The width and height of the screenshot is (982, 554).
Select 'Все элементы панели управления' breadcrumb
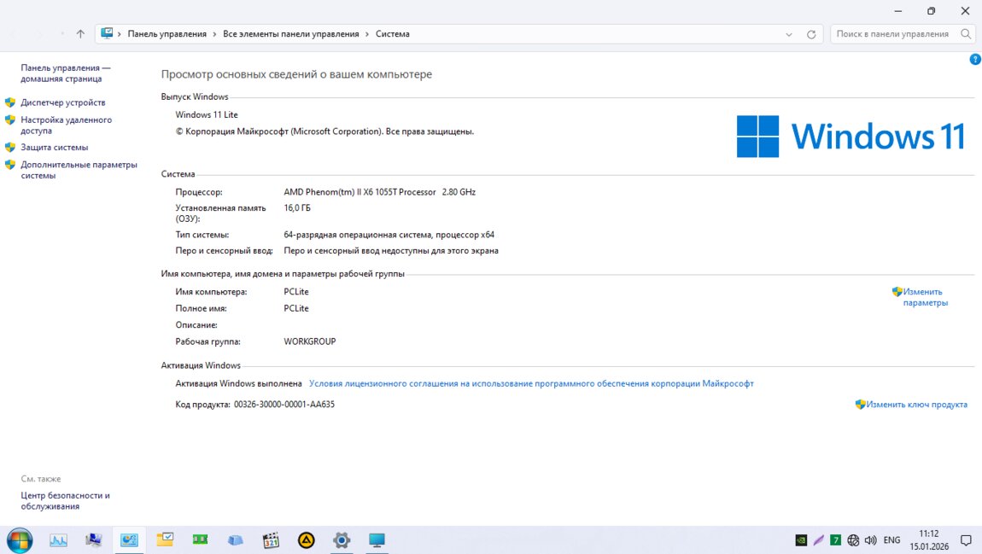coord(290,34)
